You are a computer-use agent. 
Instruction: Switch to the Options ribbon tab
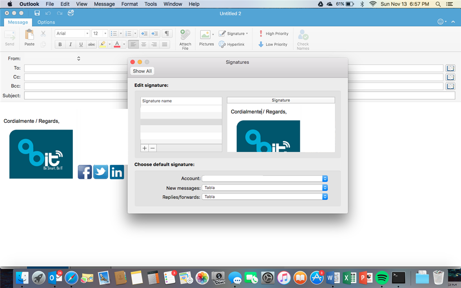pos(46,22)
